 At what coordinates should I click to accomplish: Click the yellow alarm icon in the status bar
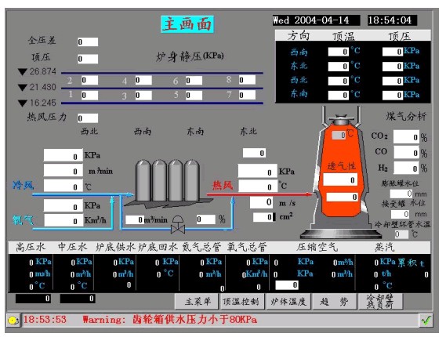13,321
